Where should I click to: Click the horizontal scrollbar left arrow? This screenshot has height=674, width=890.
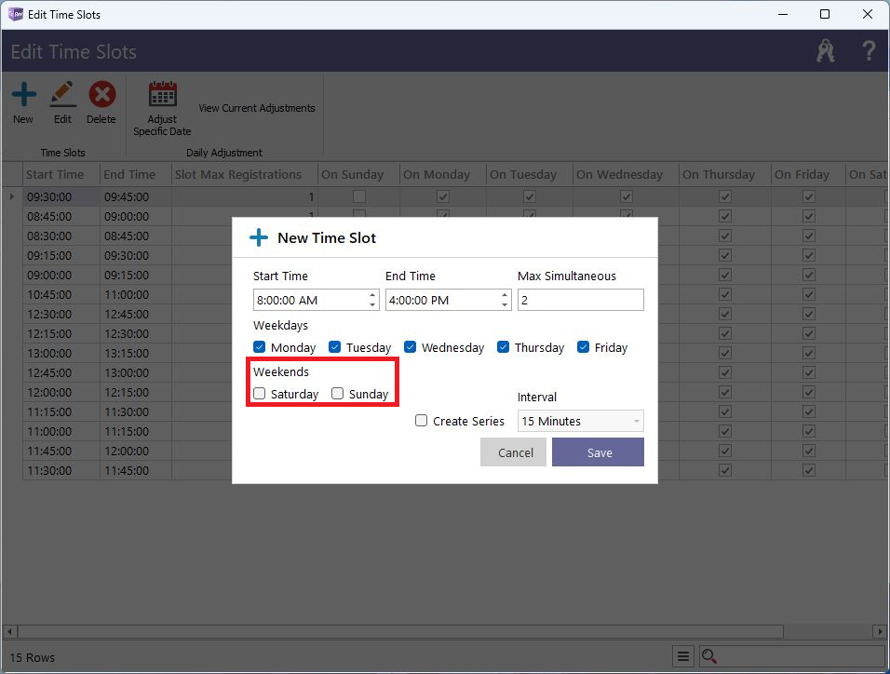[x=9, y=631]
